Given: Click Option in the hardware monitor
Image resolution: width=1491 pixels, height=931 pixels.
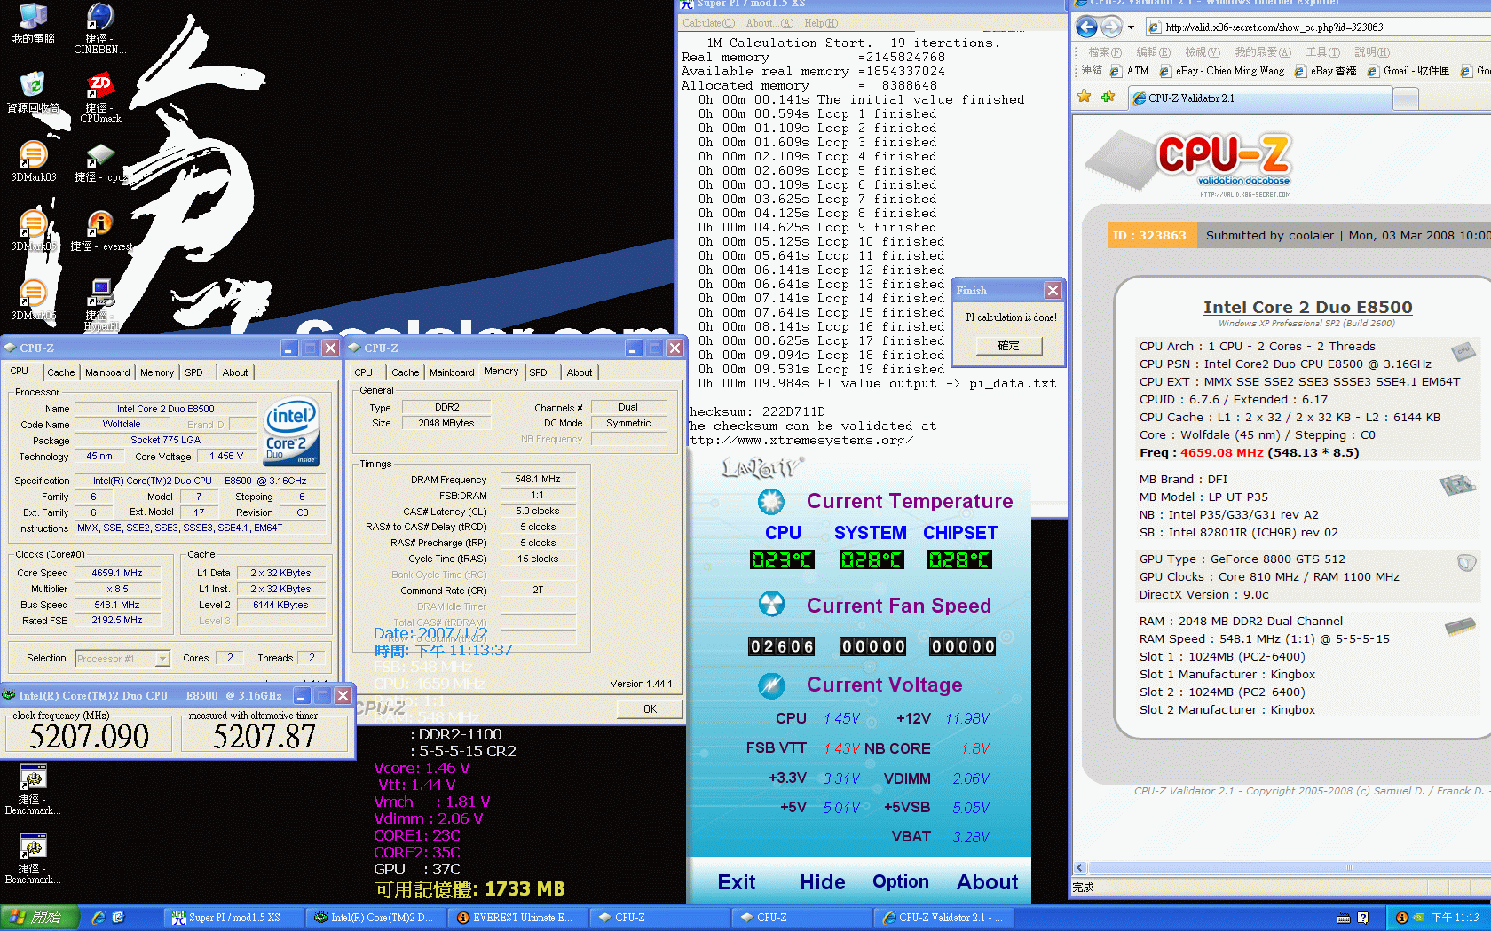Looking at the screenshot, I should (901, 881).
